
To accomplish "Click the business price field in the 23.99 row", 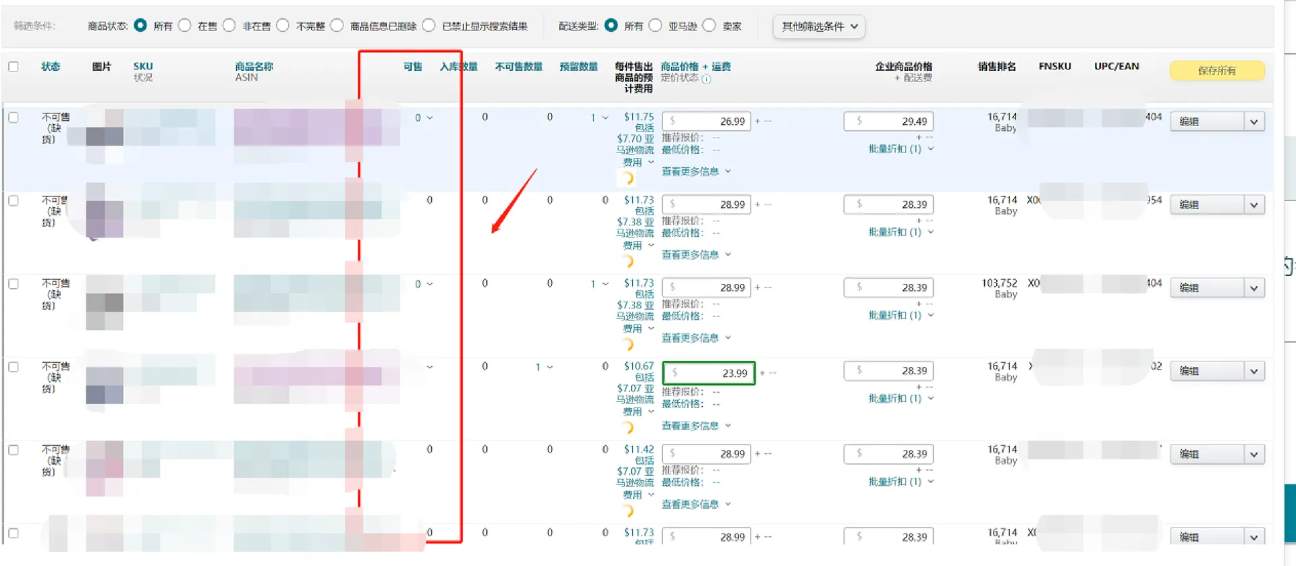I will 888,370.
